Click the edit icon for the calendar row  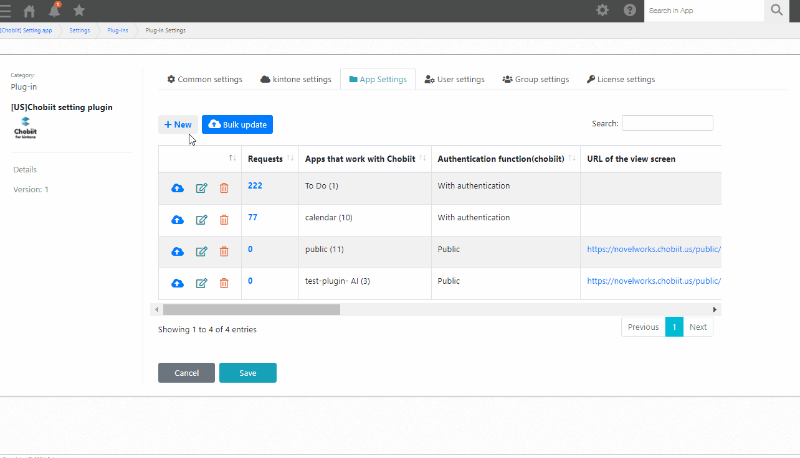point(201,220)
